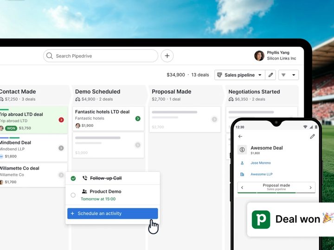Click the grey arrow on the $2,700 card

click(x=214, y=119)
